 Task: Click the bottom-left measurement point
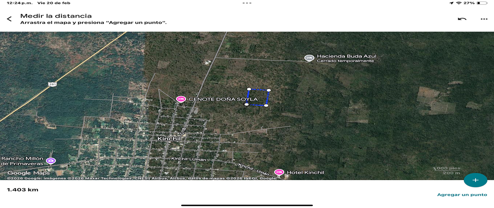[x=246, y=105]
